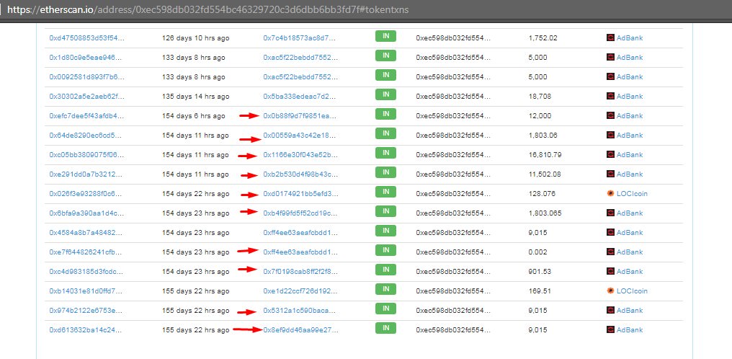This screenshot has height=359, width=732.
Task: Select the value 1,803.065
Action: pos(545,213)
